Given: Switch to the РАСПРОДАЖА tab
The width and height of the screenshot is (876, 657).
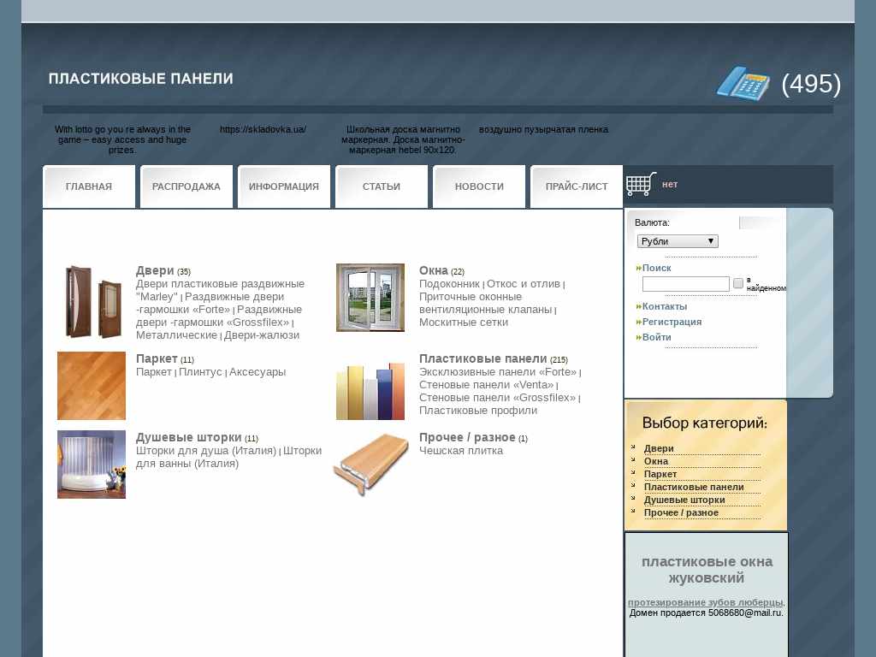Looking at the screenshot, I should pos(186,186).
